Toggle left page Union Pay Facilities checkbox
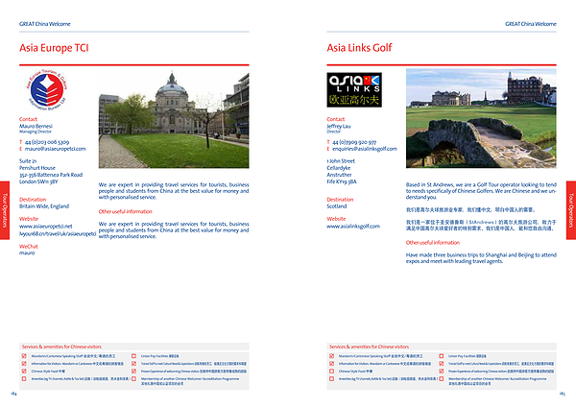The height and width of the screenshot is (409, 576). point(133,355)
